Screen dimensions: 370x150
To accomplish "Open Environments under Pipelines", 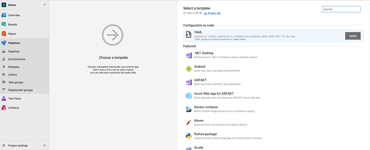I will pos(17,59).
